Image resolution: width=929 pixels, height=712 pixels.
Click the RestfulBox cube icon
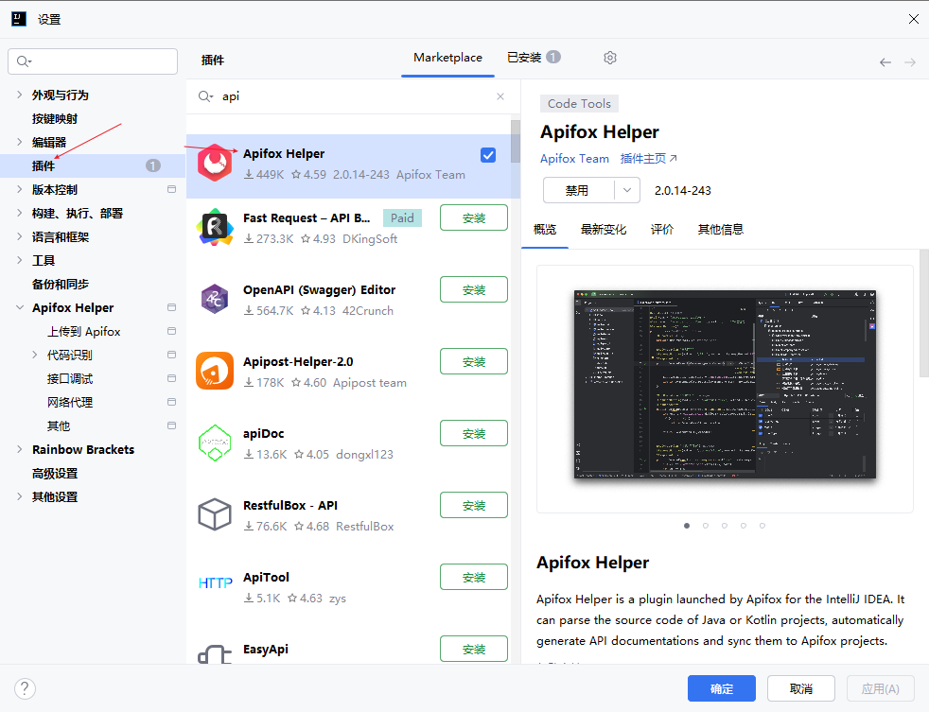pos(215,514)
